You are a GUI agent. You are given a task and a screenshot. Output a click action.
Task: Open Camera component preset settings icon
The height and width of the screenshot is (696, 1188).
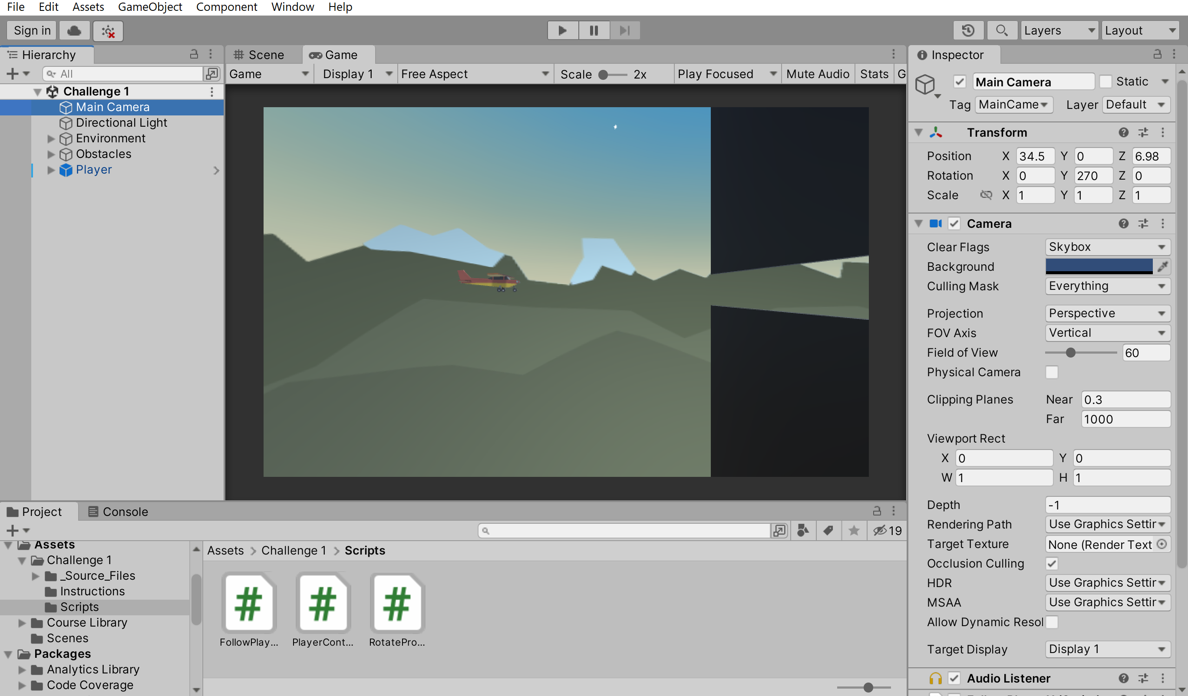(x=1143, y=223)
